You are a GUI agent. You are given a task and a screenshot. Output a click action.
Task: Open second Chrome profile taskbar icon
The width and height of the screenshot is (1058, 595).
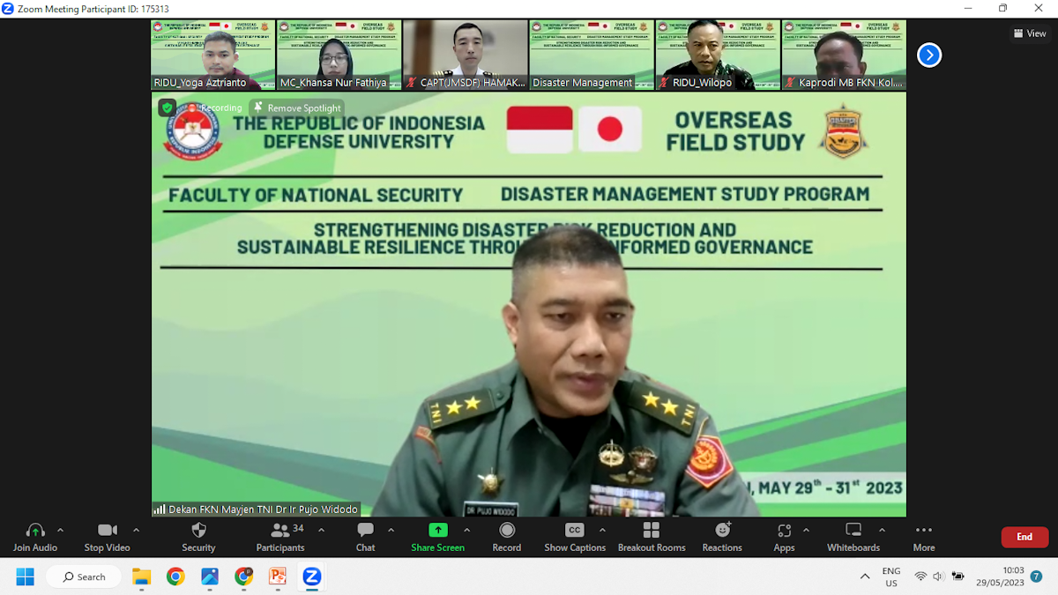click(x=244, y=576)
